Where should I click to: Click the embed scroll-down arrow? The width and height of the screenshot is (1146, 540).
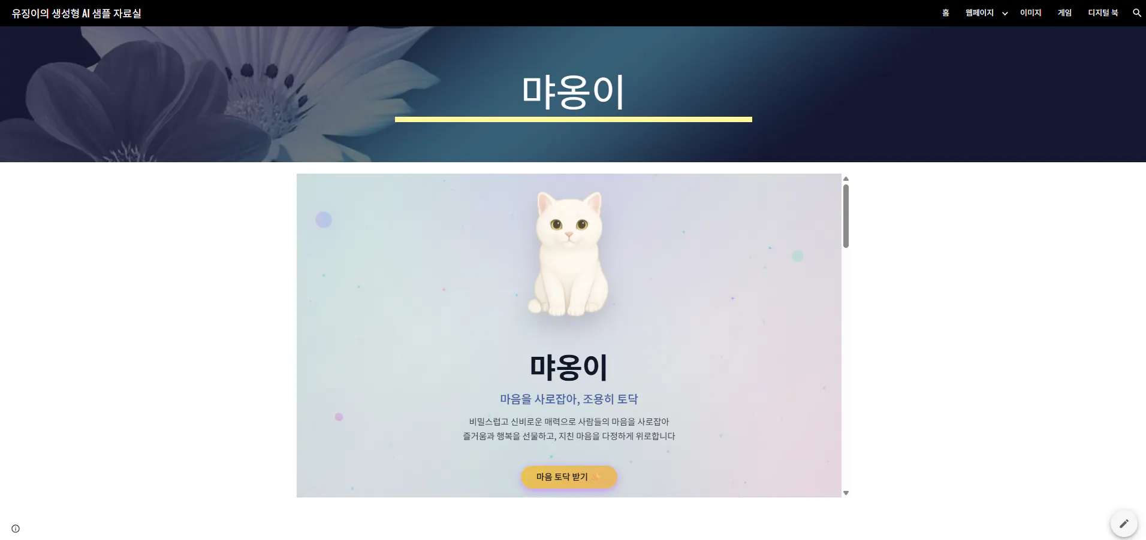pos(846,493)
